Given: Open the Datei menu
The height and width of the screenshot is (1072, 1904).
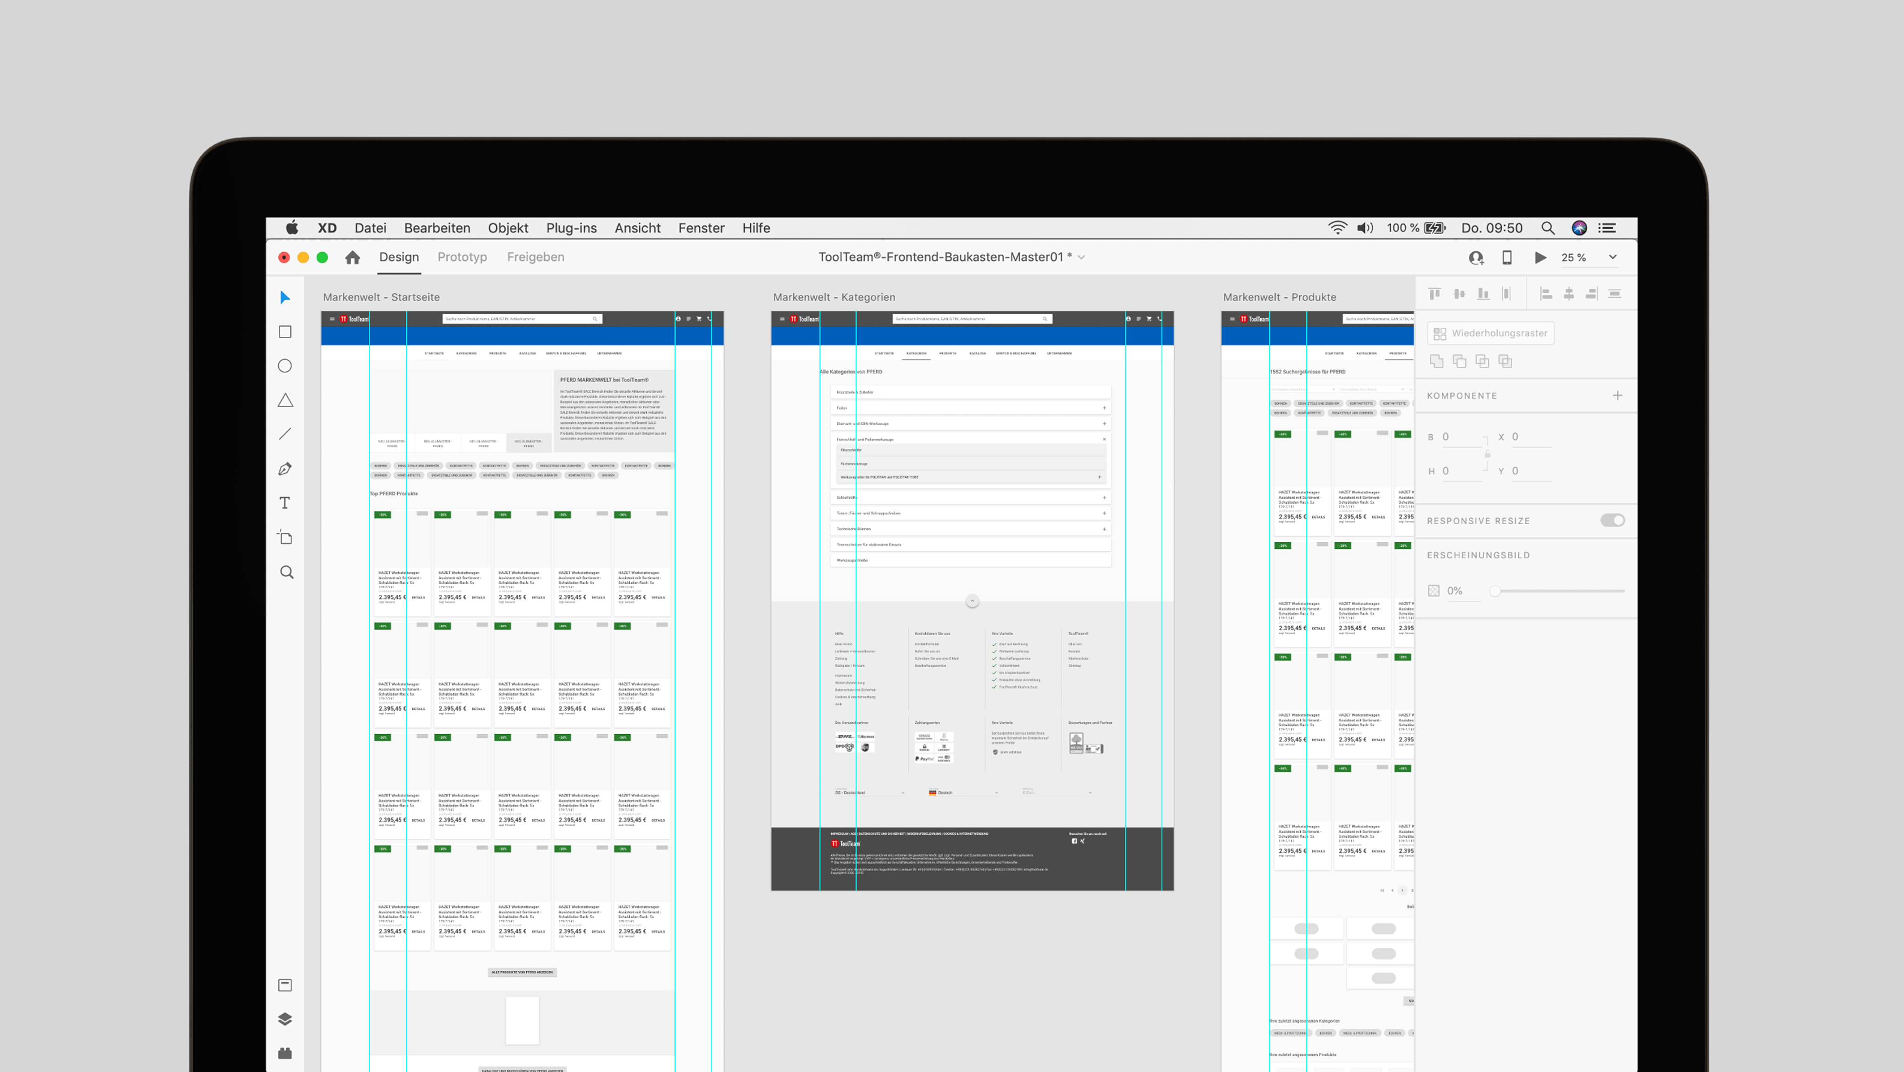Looking at the screenshot, I should 370,228.
